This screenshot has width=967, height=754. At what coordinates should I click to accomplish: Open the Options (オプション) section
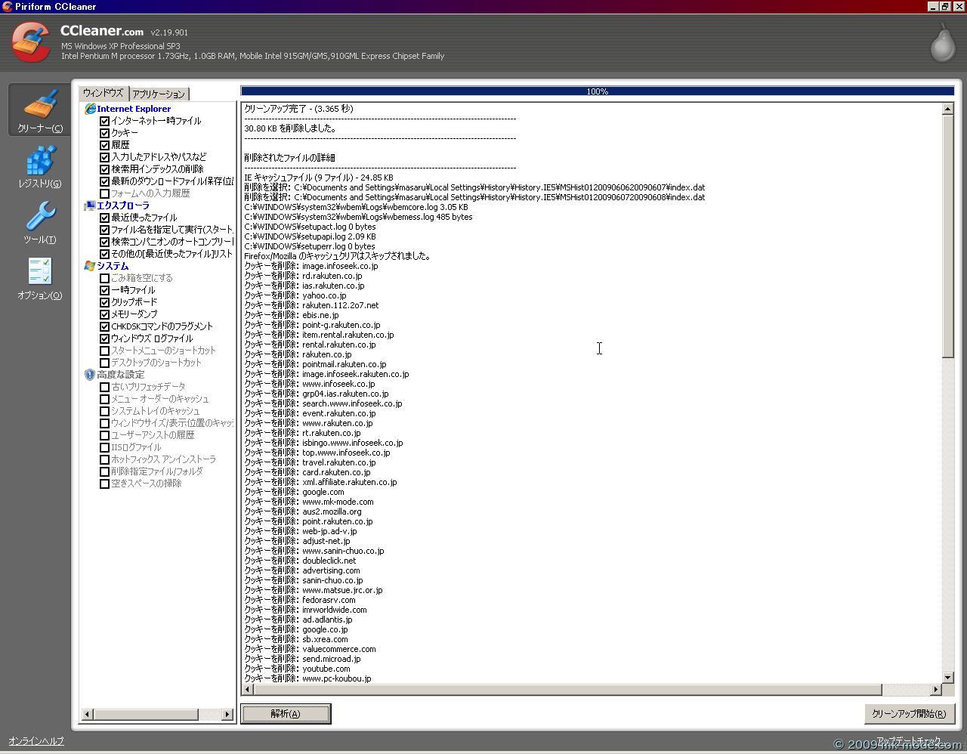40,278
